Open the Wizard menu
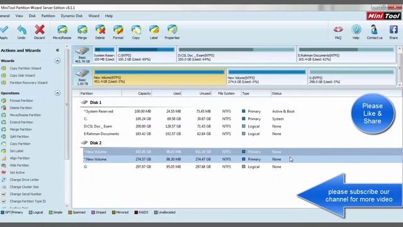Screen dimensions: 403x227 (94, 16)
